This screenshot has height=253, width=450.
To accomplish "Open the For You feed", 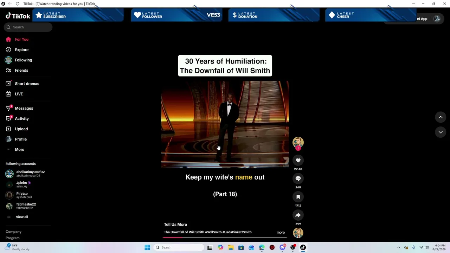I will coord(21,39).
